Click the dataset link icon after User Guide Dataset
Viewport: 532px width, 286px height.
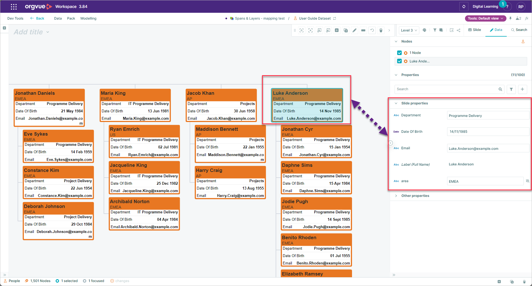(335, 18)
